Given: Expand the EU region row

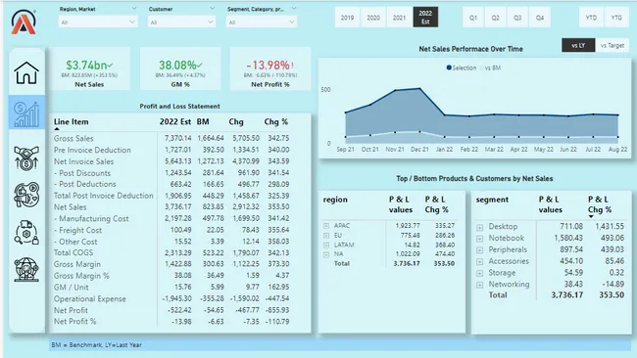Looking at the screenshot, I should pyautogui.click(x=326, y=236).
